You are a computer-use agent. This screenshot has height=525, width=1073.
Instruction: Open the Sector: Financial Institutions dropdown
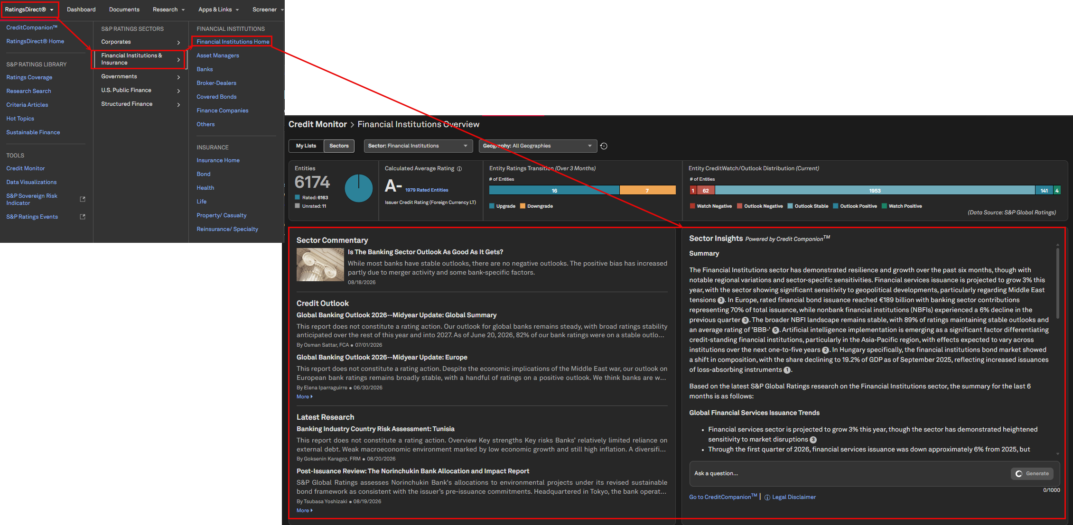418,146
